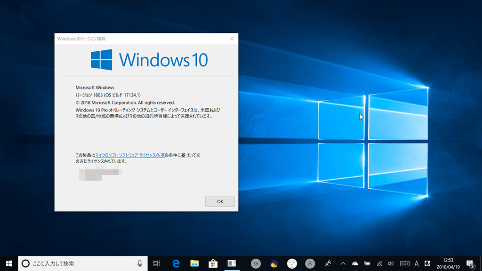Viewport: 482px width, 271px height.
Task: Open the People icon on taskbar
Action: tap(328, 263)
